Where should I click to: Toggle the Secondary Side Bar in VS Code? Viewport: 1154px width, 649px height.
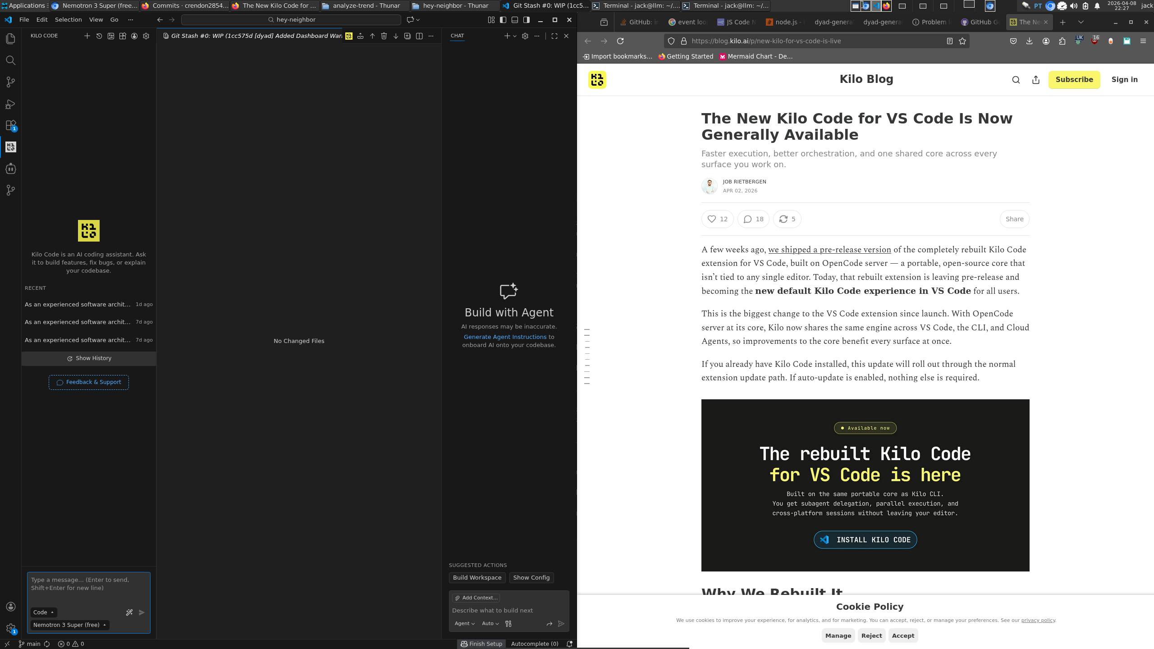[x=527, y=20]
